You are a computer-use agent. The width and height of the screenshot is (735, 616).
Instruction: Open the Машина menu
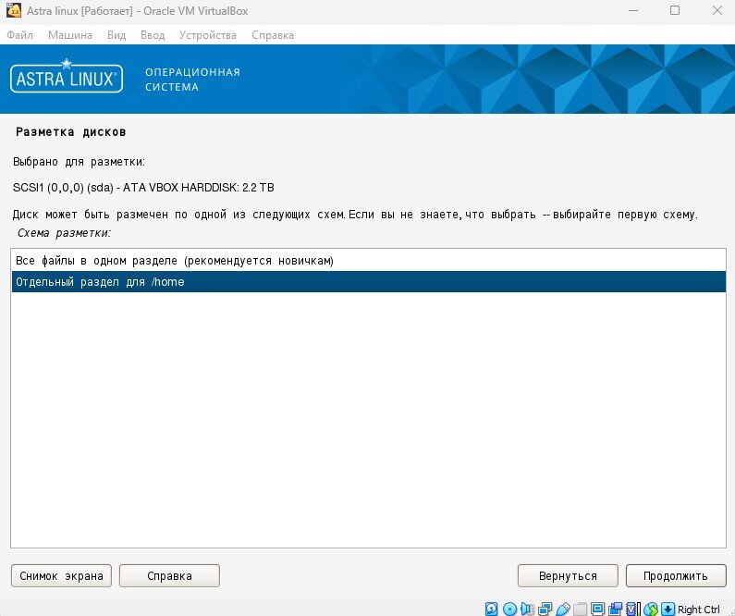[70, 35]
